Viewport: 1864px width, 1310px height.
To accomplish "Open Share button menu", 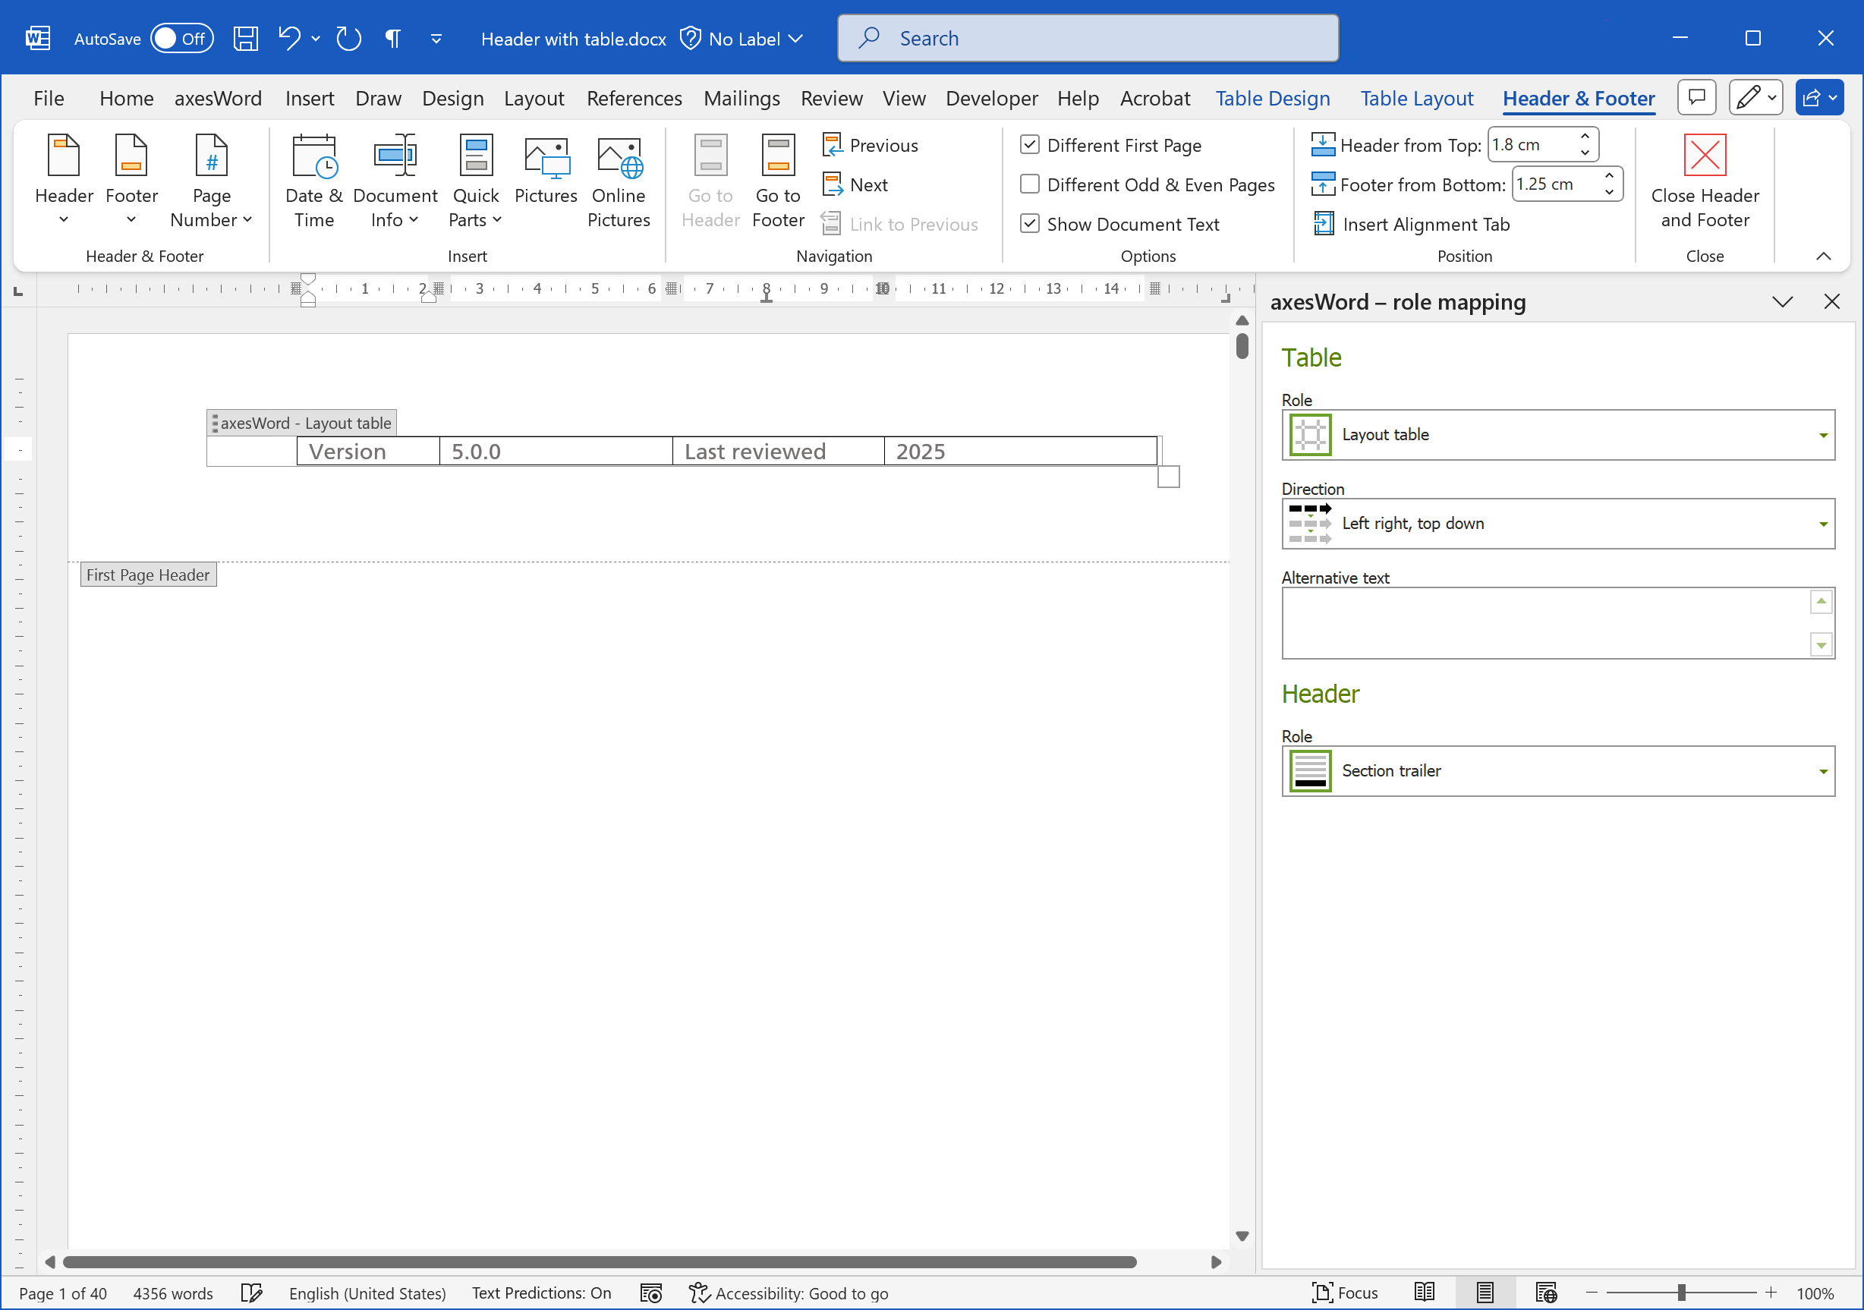I will [x=1819, y=98].
